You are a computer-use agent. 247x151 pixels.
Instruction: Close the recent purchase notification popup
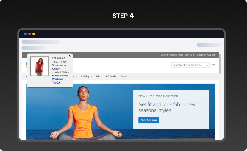(x=70, y=56)
